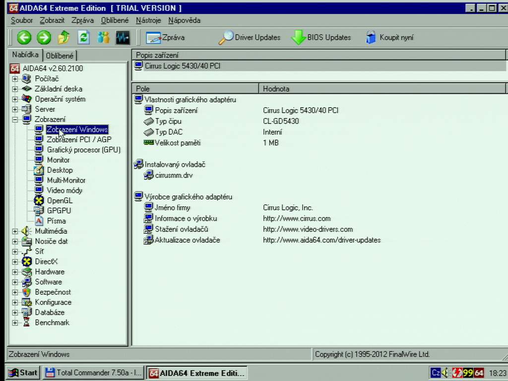
Task: Expand the Počítač tree node
Action: [x=15, y=79]
